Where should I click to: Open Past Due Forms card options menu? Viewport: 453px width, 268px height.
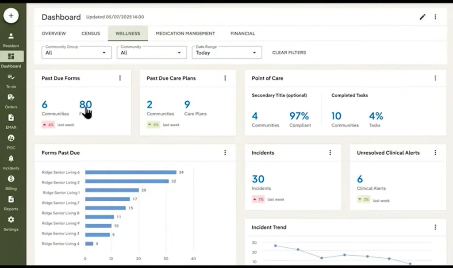point(120,78)
